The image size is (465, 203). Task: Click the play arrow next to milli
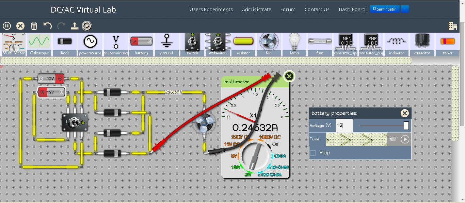(405, 139)
